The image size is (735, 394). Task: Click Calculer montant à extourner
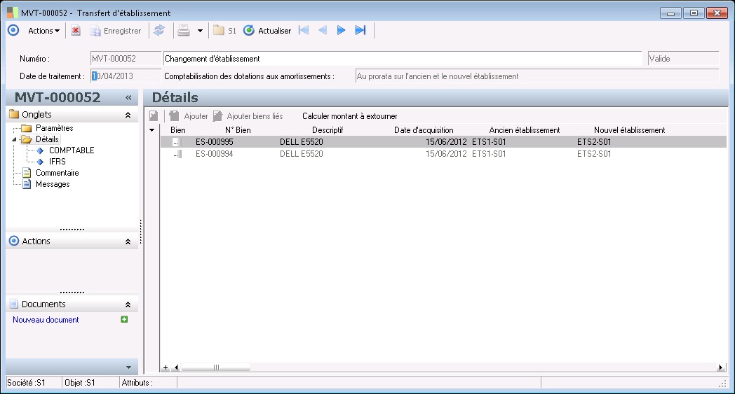(x=349, y=116)
